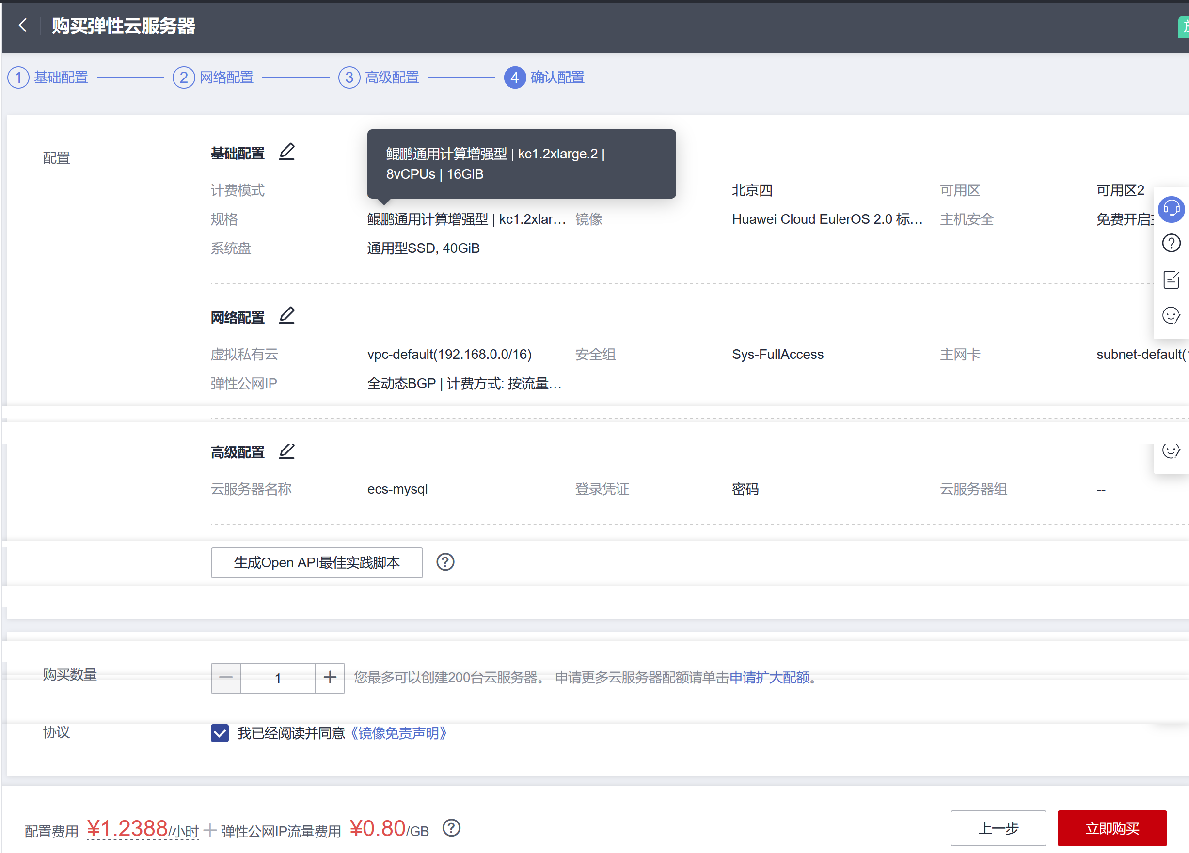The image size is (1189, 853).
Task: Click the back arrow in the header
Action: point(23,25)
